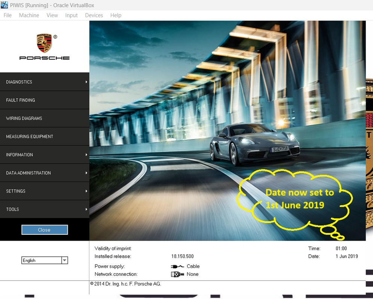Click the 2014 Porsche AG copyright text
373x299 pixels.
[126, 284]
